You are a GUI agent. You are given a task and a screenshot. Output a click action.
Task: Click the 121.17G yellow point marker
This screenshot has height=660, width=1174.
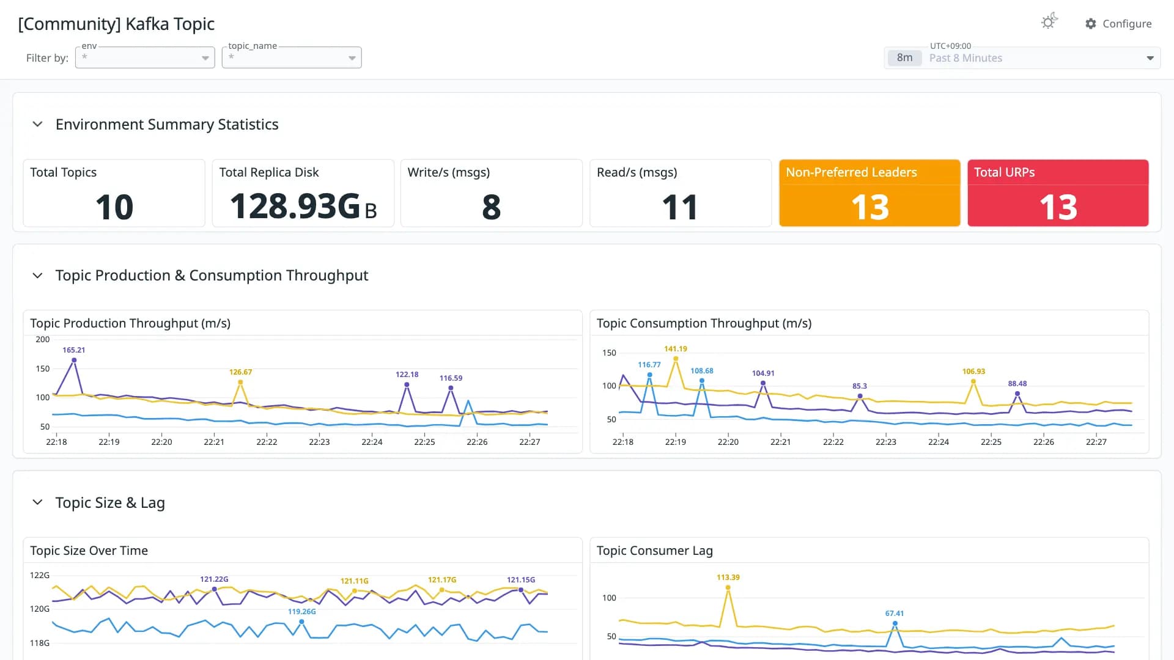click(x=442, y=590)
